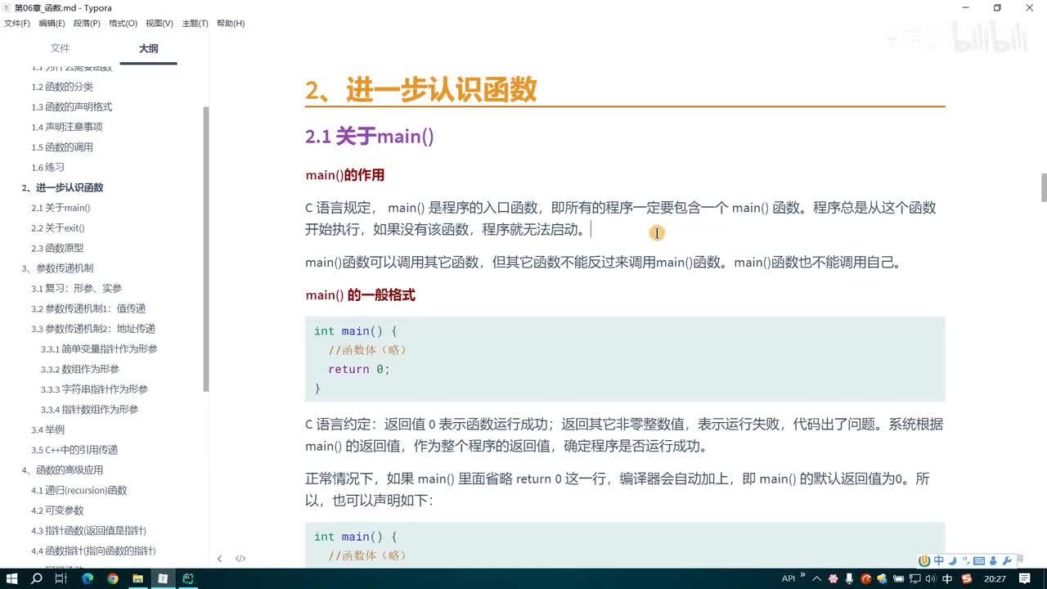Jump to outline item 4.1 递归(recursion)函数

pos(79,490)
